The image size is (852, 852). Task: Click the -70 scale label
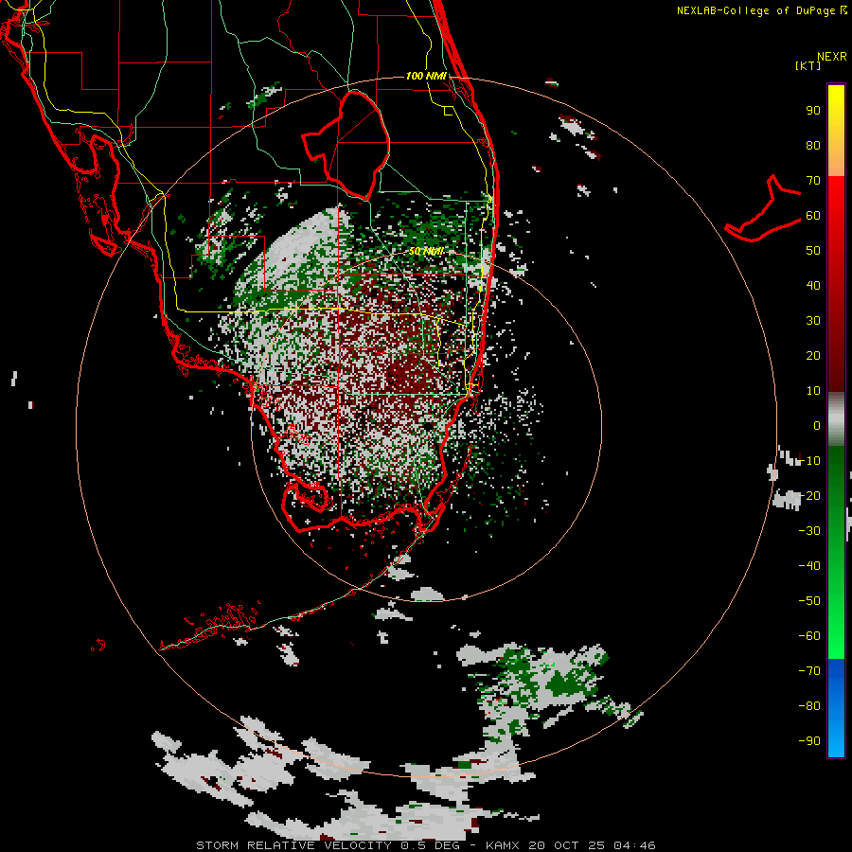[809, 670]
